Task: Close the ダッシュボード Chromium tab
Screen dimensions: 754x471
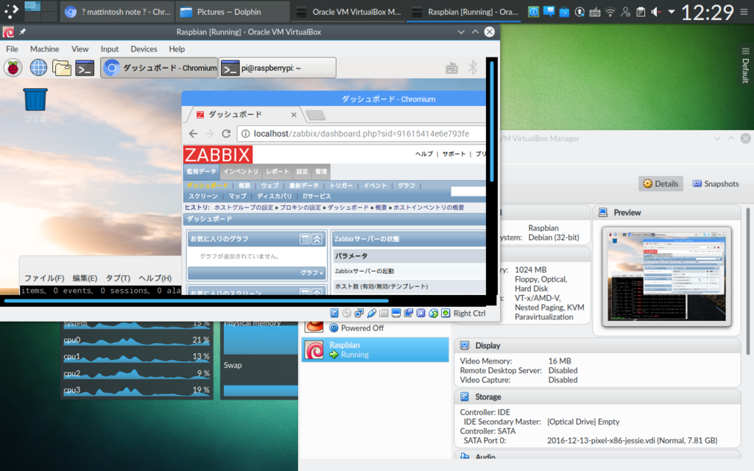Action: click(x=294, y=114)
